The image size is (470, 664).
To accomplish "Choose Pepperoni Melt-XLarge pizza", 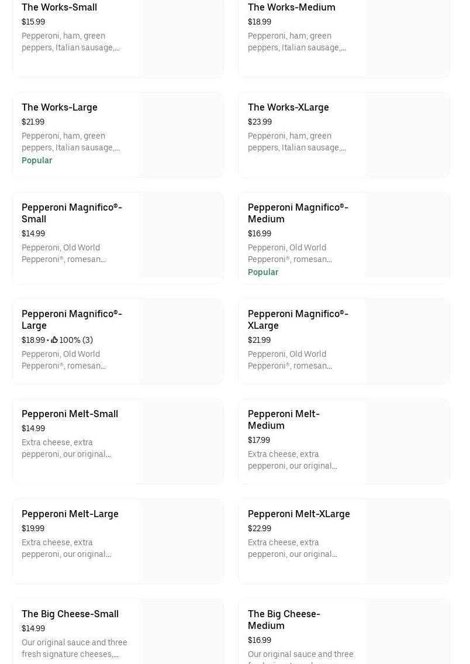I will (x=299, y=514).
